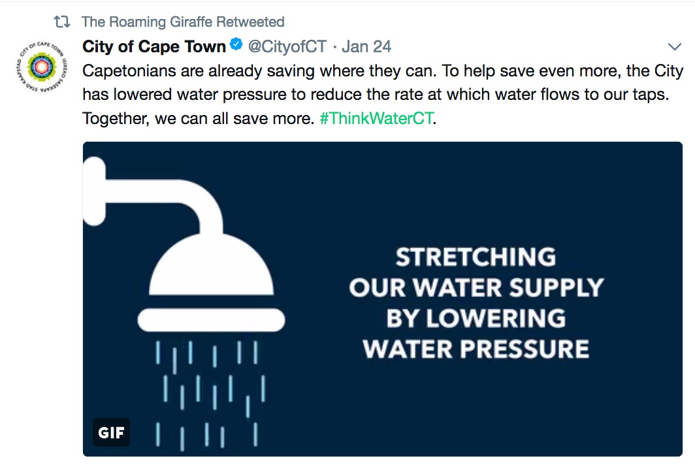The height and width of the screenshot is (465, 695).
Task: Open the Jan 24 timestamp permalink
Action: tap(366, 46)
